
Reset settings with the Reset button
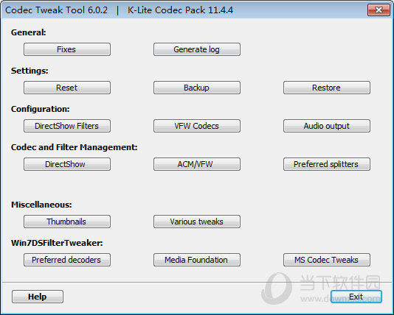coord(67,88)
